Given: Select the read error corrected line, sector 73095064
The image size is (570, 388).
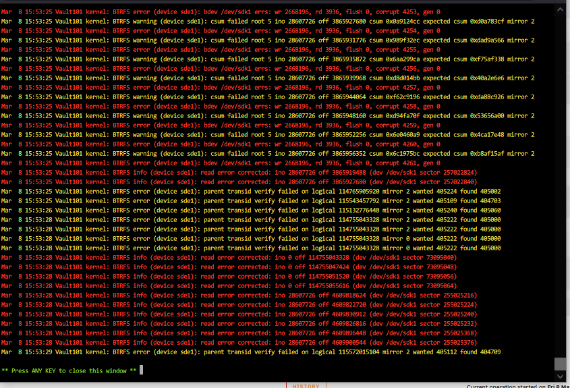Looking at the screenshot, I should 229,286.
